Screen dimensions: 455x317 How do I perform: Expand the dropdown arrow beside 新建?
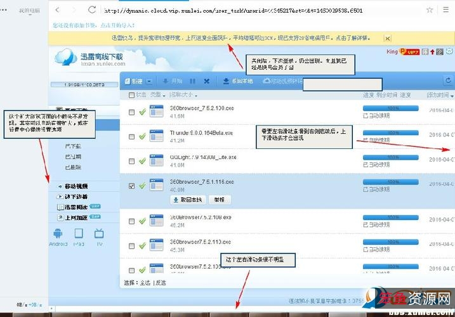[149, 81]
